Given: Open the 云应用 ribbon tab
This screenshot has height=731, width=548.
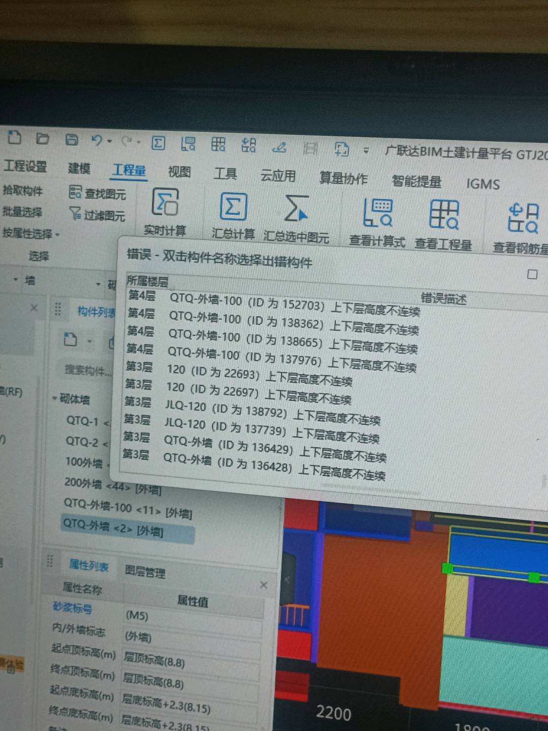Looking at the screenshot, I should (278, 176).
